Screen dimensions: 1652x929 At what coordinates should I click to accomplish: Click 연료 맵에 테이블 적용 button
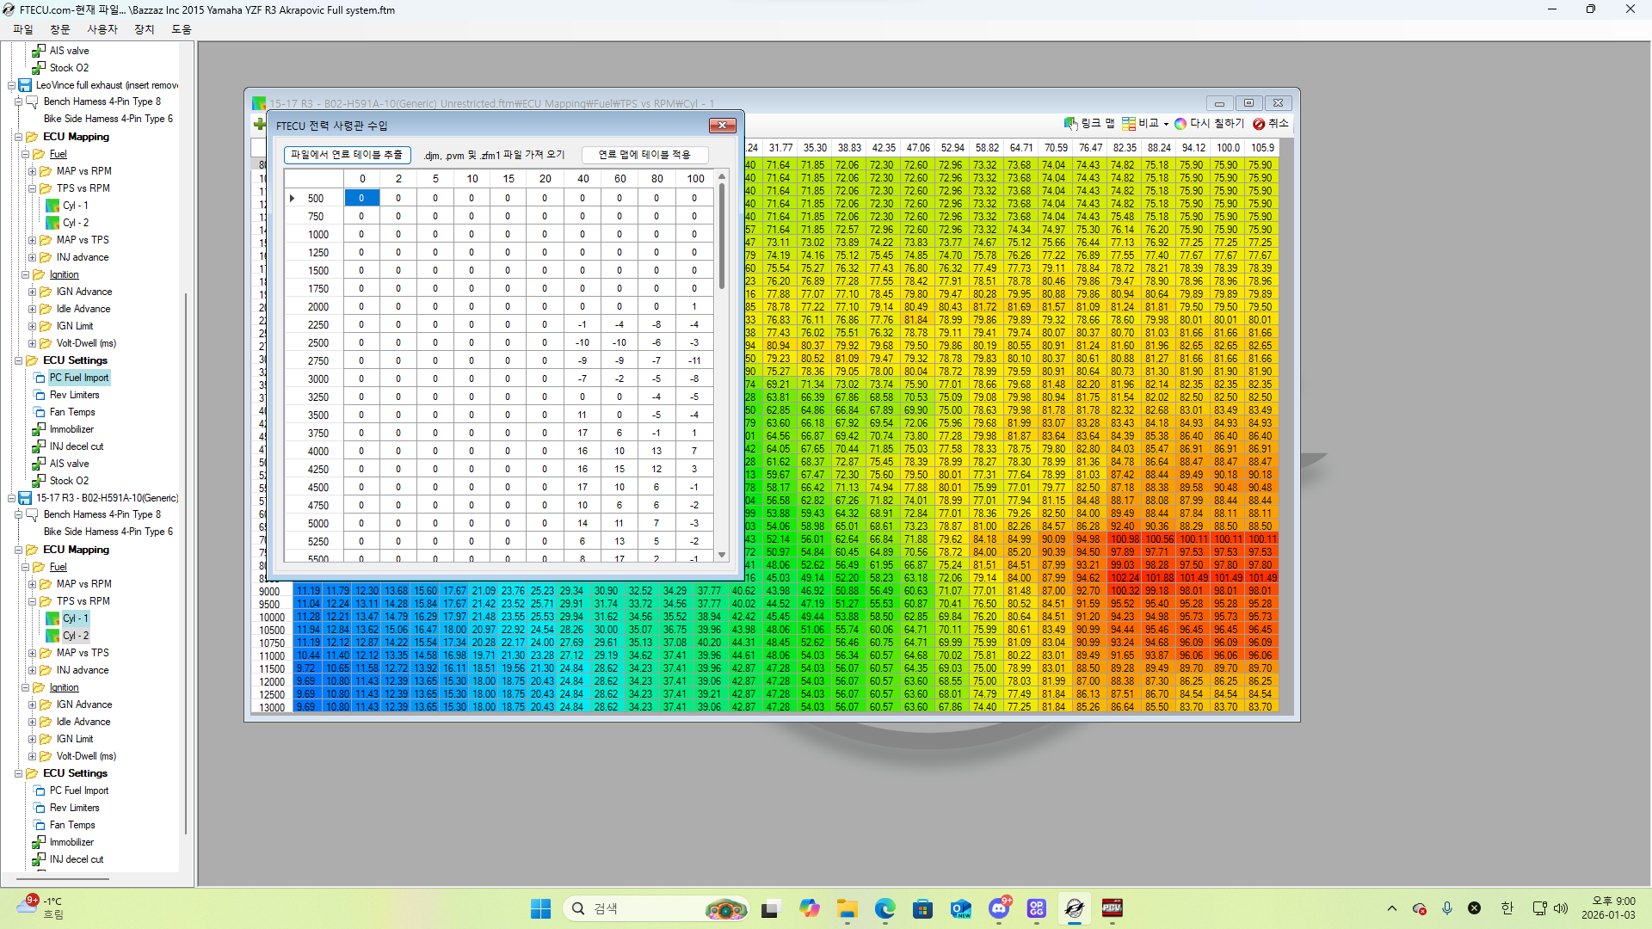(644, 155)
